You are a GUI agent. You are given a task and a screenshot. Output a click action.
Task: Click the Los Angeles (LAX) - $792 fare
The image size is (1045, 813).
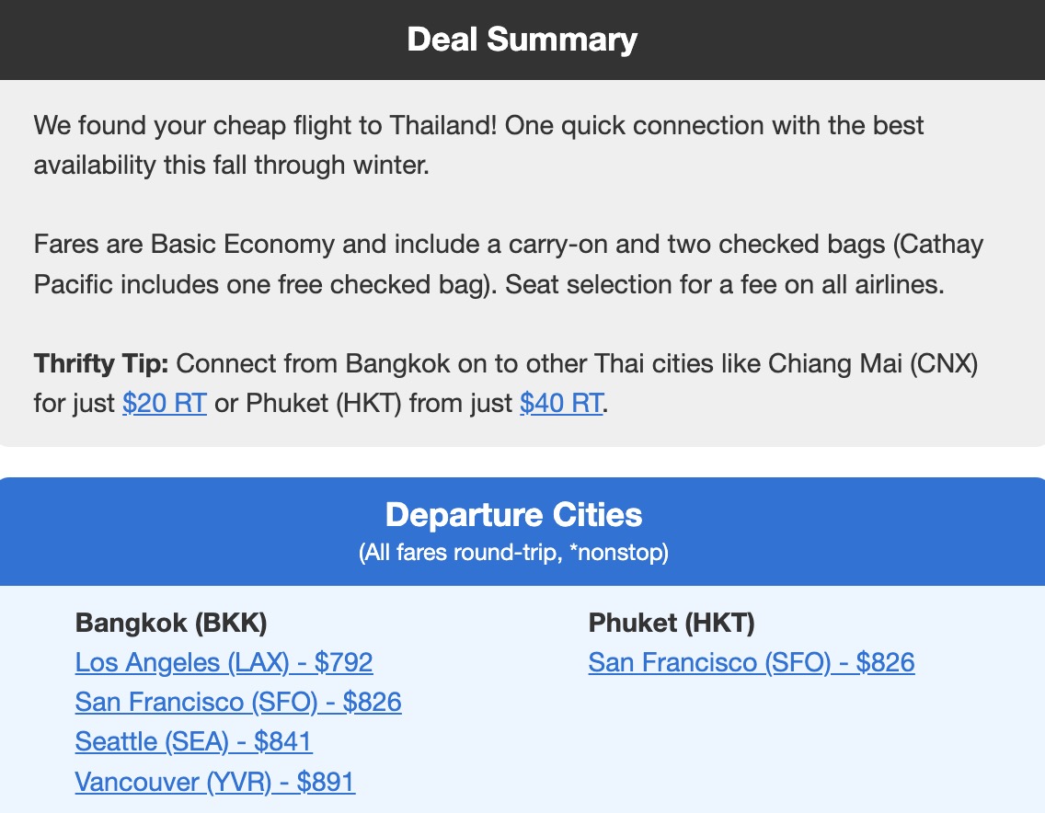(x=223, y=662)
